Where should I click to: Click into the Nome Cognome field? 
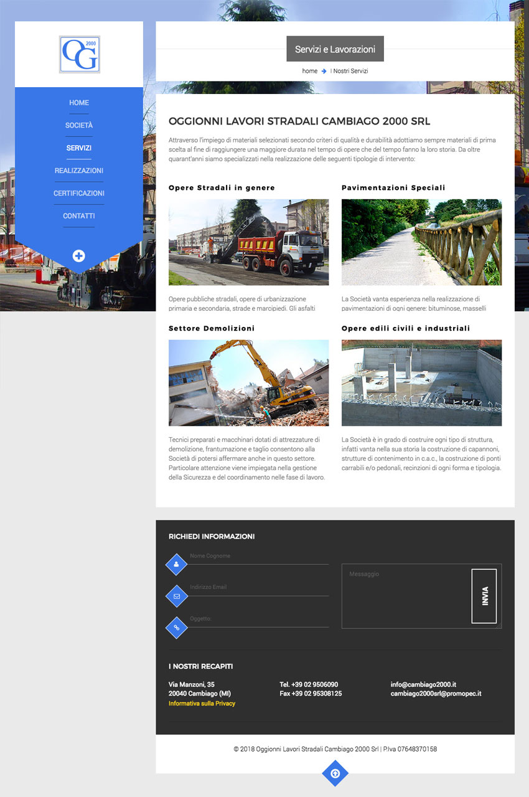point(258,556)
